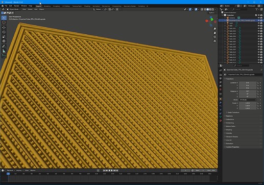Open the viewport Add menu
Screen dimensions: 264x185
pyautogui.click(x=36, y=9)
